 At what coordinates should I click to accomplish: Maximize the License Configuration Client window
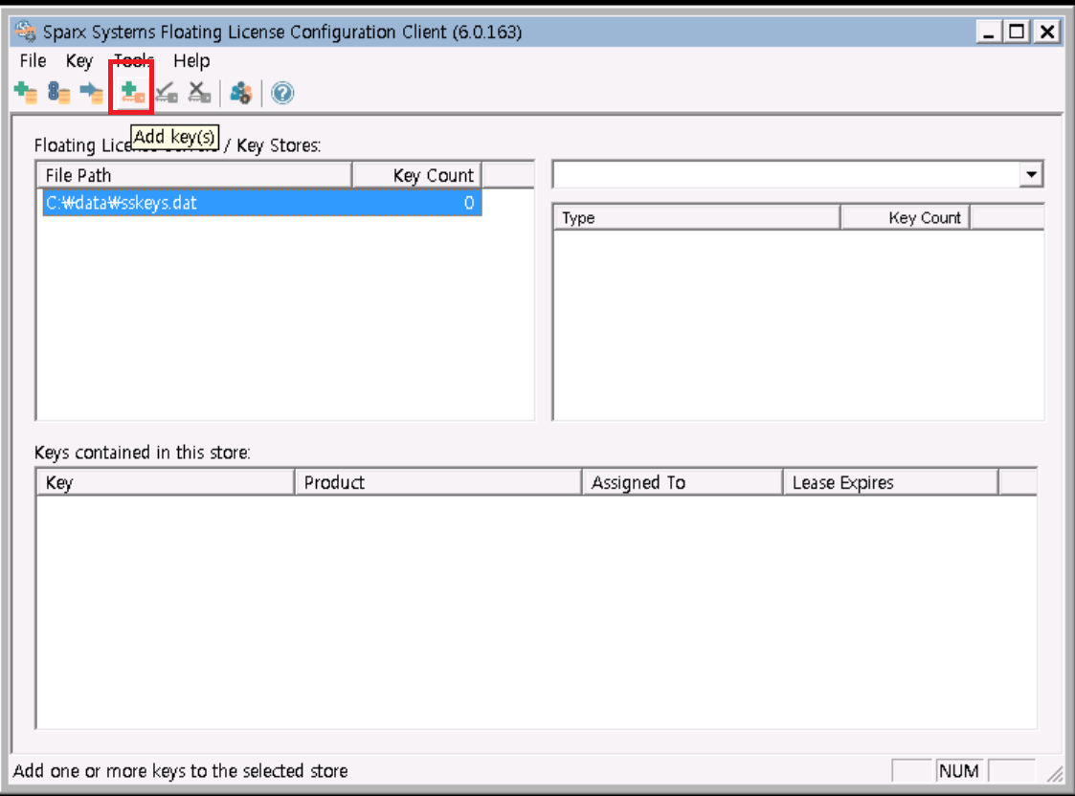click(x=1018, y=32)
